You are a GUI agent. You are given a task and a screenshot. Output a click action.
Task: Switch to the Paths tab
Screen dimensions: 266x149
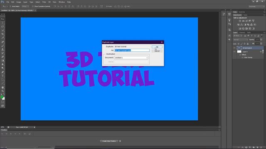249,32
